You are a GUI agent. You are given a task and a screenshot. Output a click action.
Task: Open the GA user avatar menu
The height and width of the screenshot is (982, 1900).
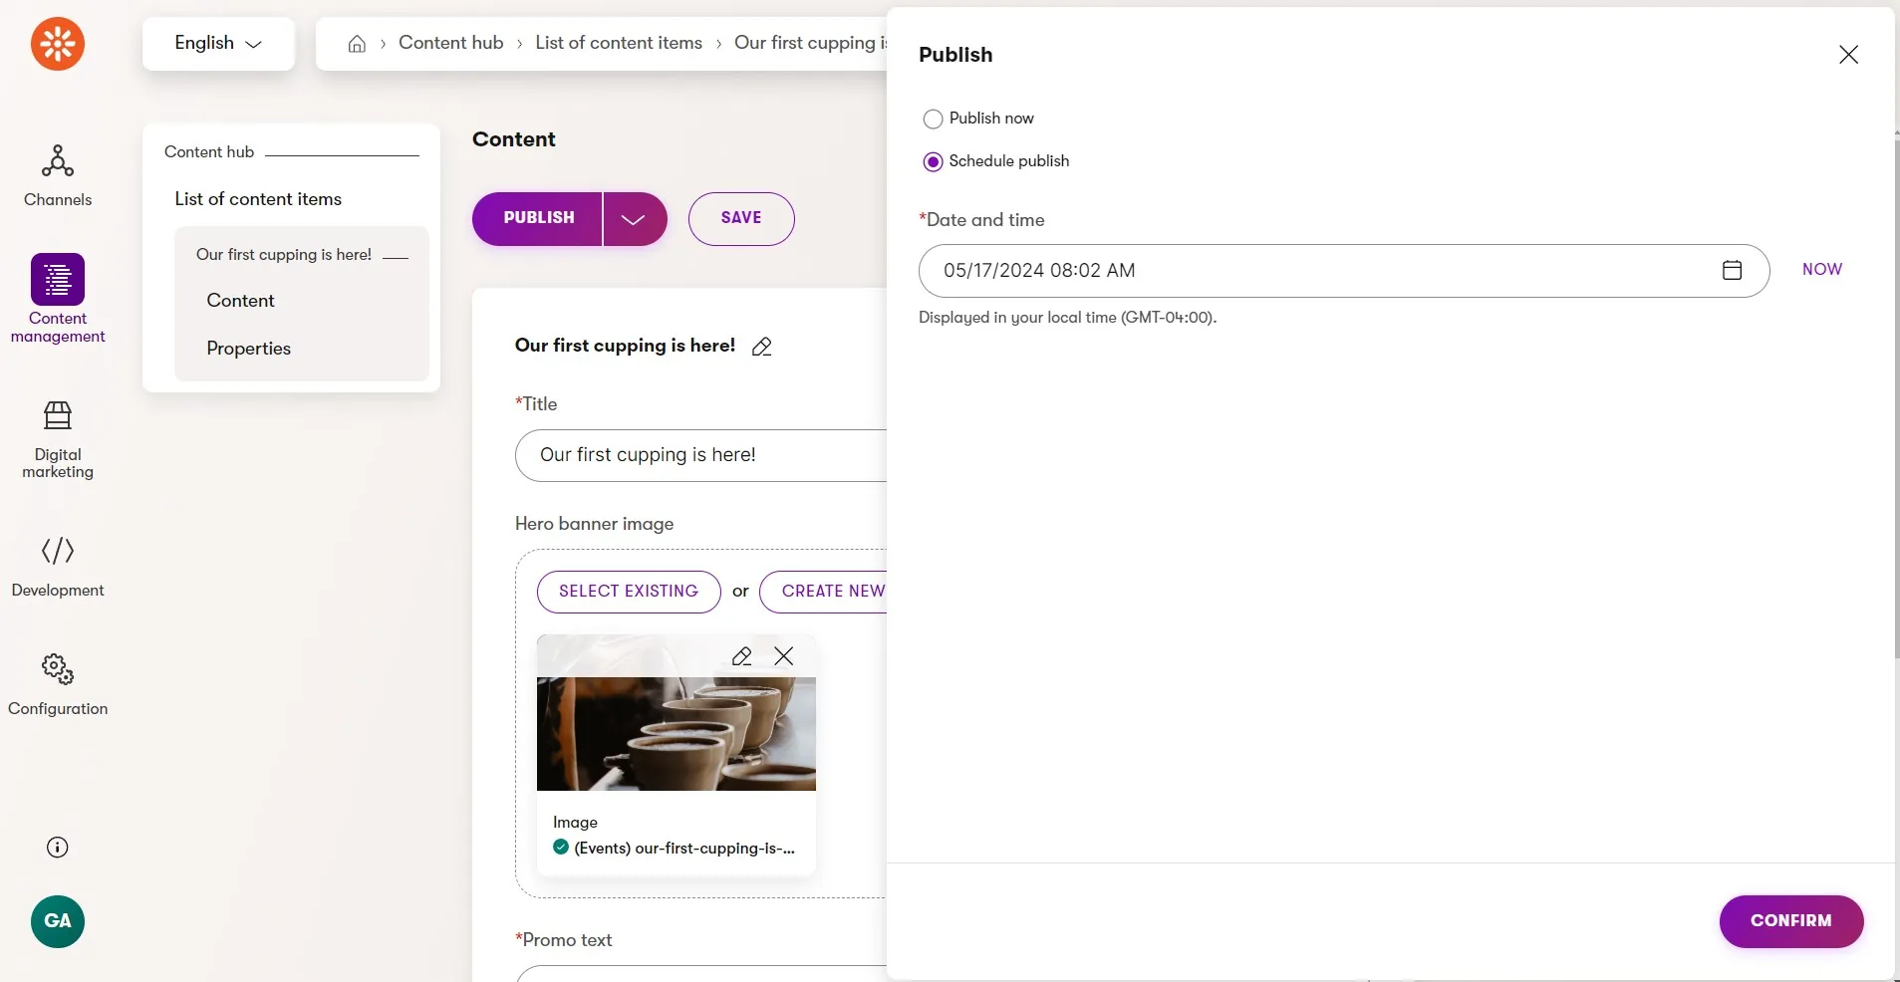click(58, 921)
